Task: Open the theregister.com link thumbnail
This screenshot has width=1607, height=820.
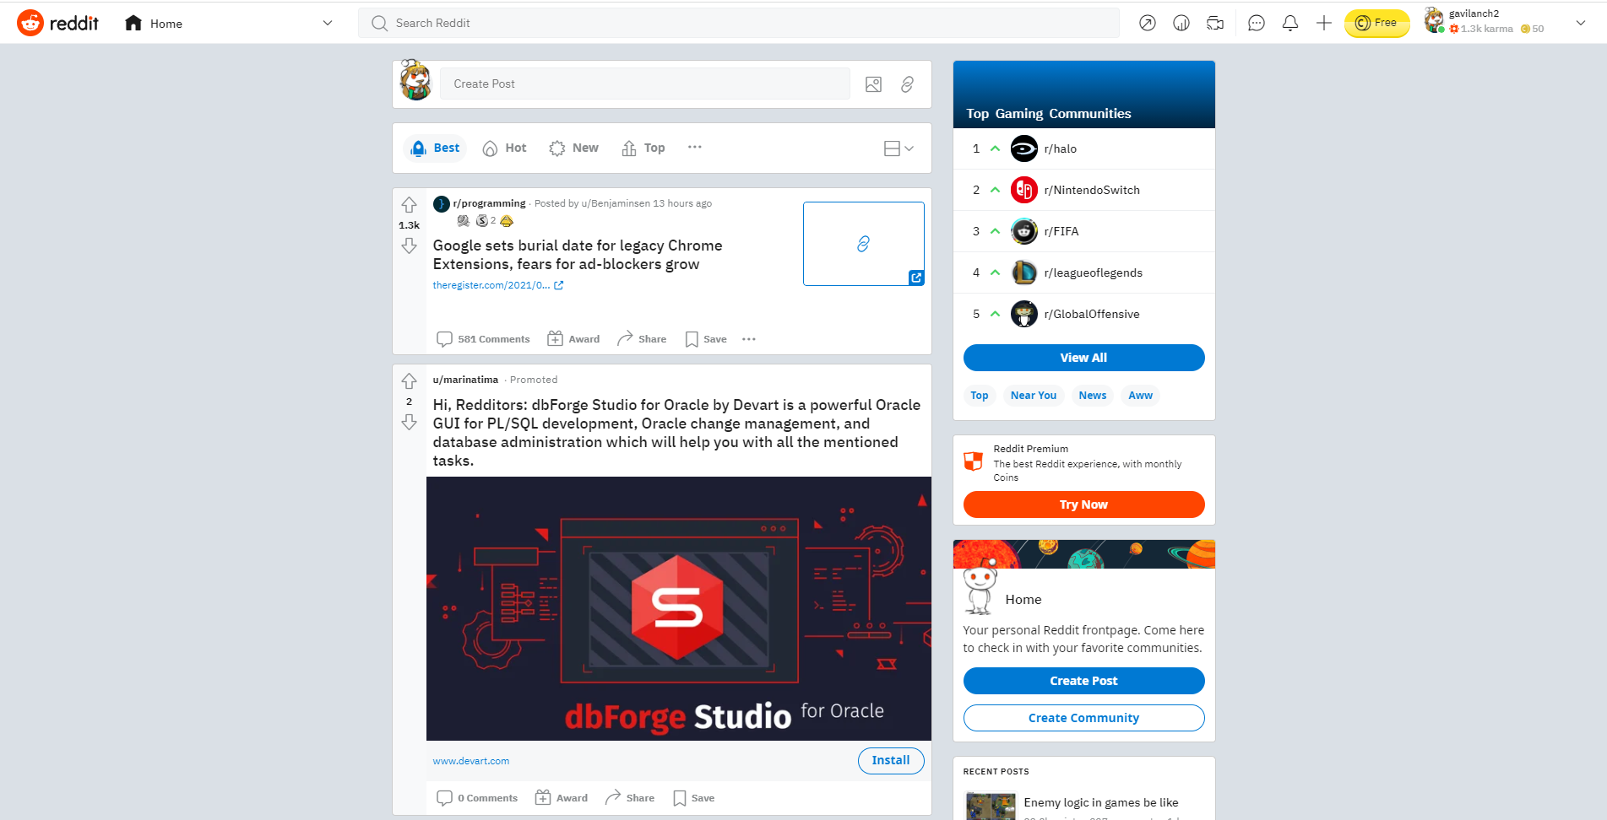Action: (x=863, y=244)
